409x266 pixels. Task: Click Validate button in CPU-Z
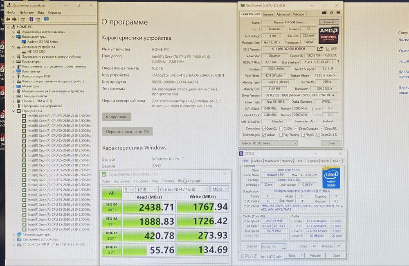(x=315, y=255)
